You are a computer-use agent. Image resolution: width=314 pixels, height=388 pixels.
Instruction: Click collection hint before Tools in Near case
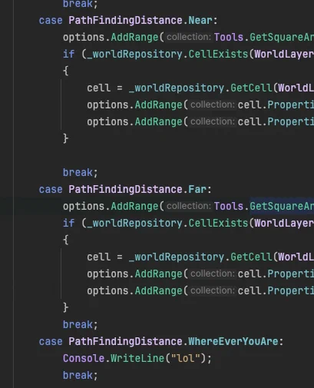click(189, 37)
